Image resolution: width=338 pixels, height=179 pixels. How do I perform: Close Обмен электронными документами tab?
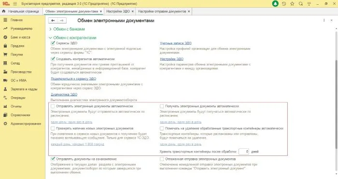click(x=101, y=11)
